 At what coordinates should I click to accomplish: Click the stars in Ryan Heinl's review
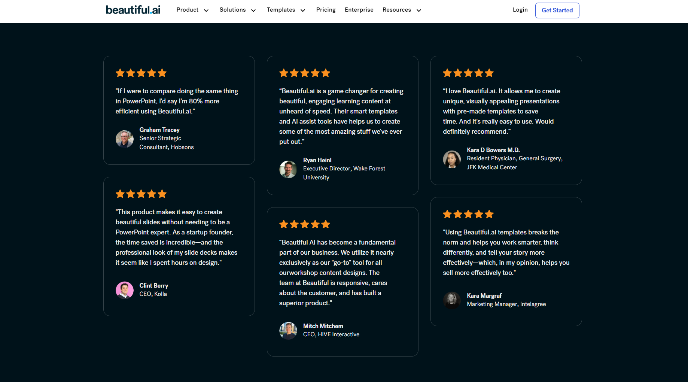point(304,73)
